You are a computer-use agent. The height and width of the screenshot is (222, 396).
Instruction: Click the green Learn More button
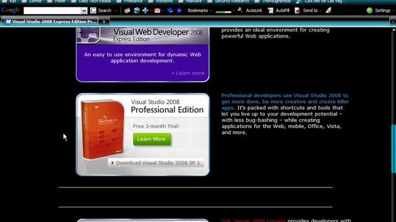coord(152,139)
